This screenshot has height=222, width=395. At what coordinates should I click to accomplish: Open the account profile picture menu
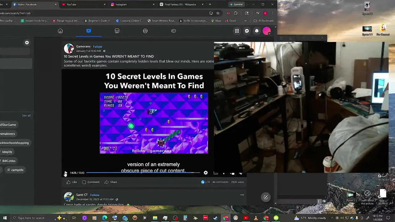coord(267,31)
